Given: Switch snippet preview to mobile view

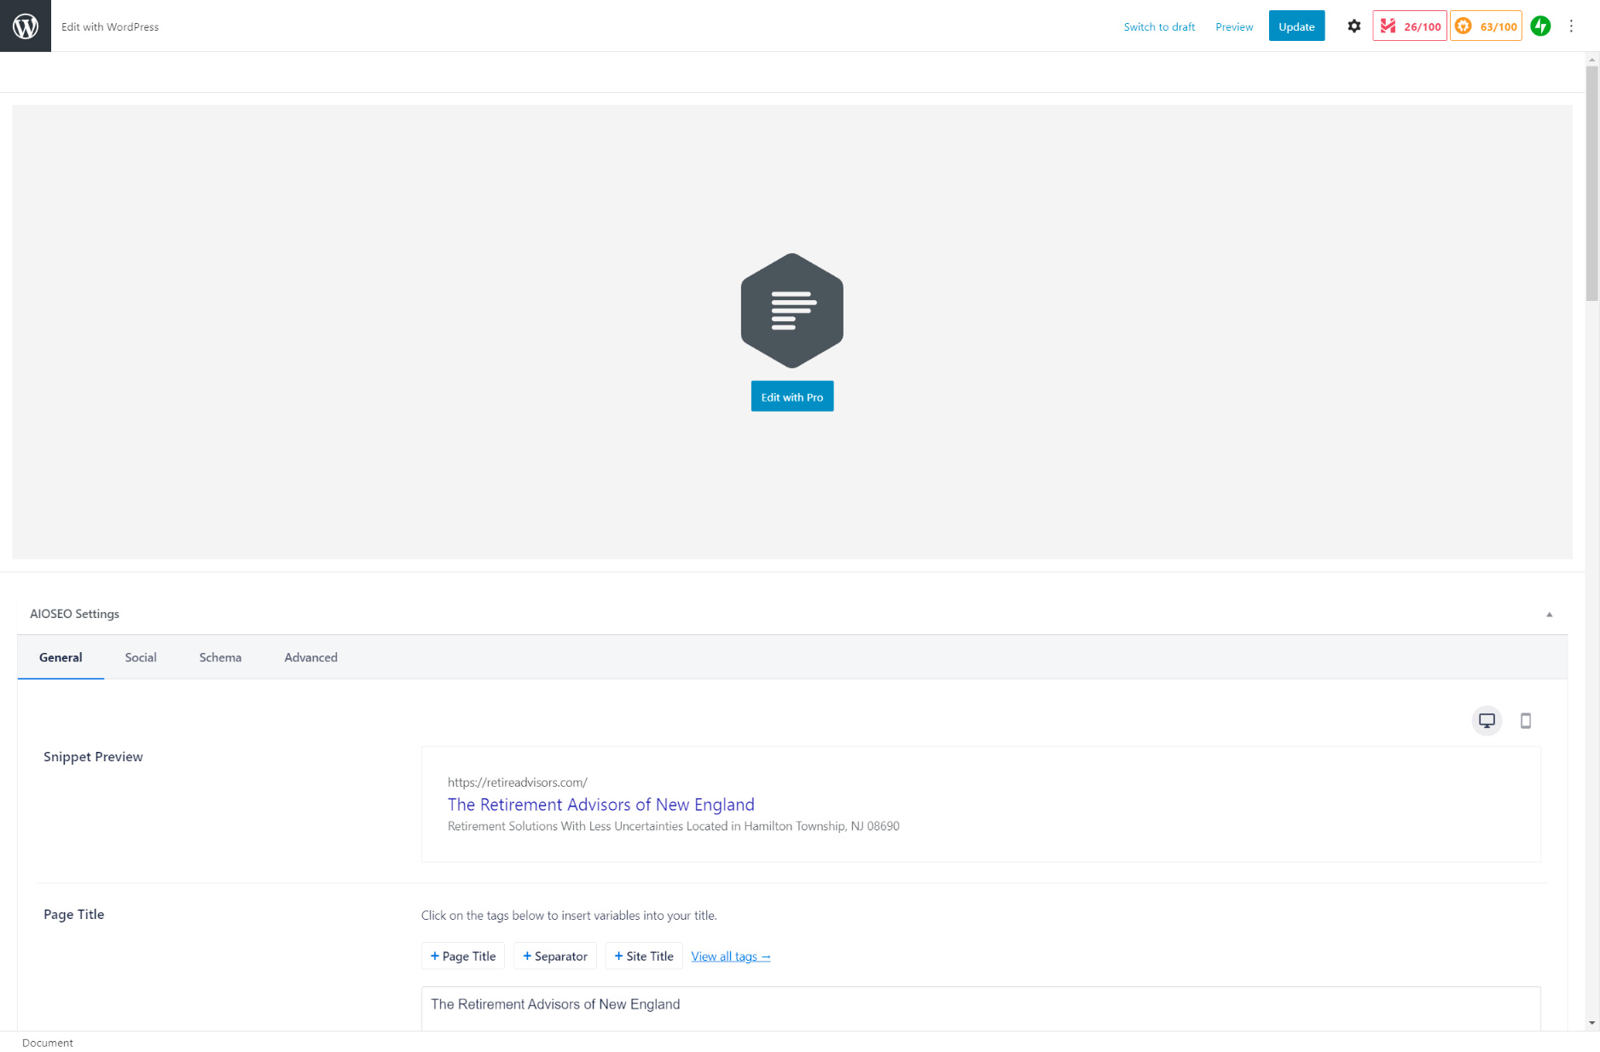Looking at the screenshot, I should point(1526,721).
